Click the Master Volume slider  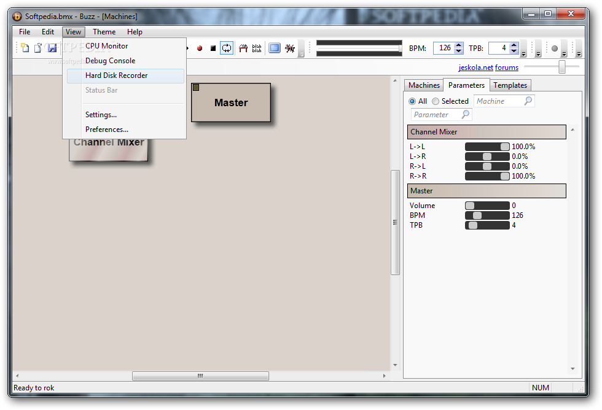click(487, 206)
